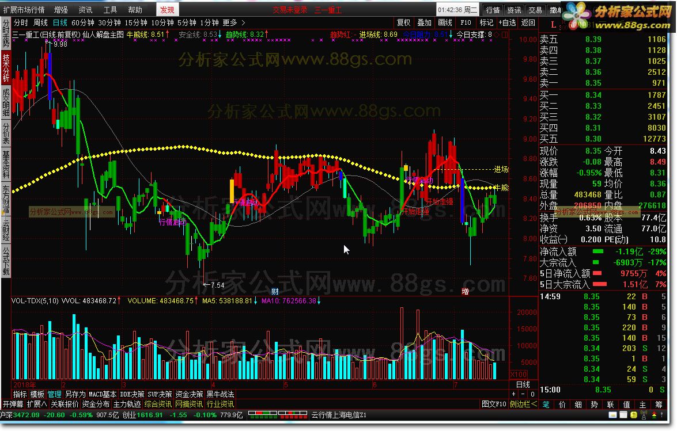Open the 帮助 menu

tap(135, 9)
